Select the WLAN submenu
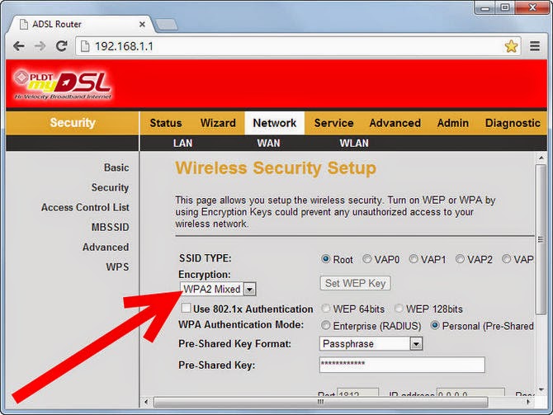 click(354, 144)
